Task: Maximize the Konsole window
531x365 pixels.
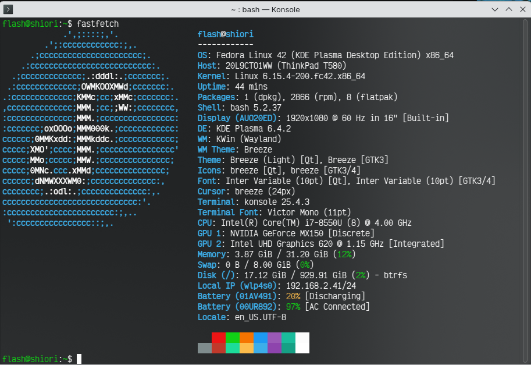Action: [509, 9]
